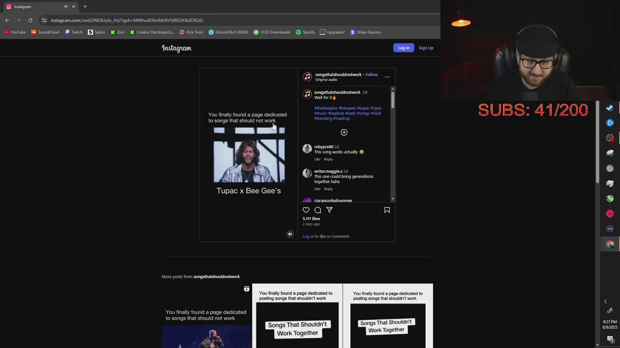Image resolution: width=620 pixels, height=348 pixels.
Task: Click #mashup hashtag
Action: pos(341,118)
